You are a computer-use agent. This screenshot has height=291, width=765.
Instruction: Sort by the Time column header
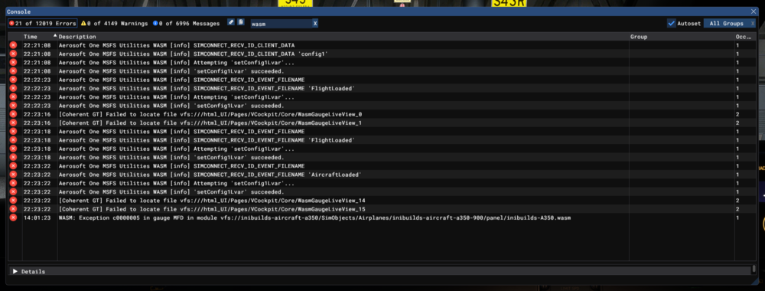31,37
